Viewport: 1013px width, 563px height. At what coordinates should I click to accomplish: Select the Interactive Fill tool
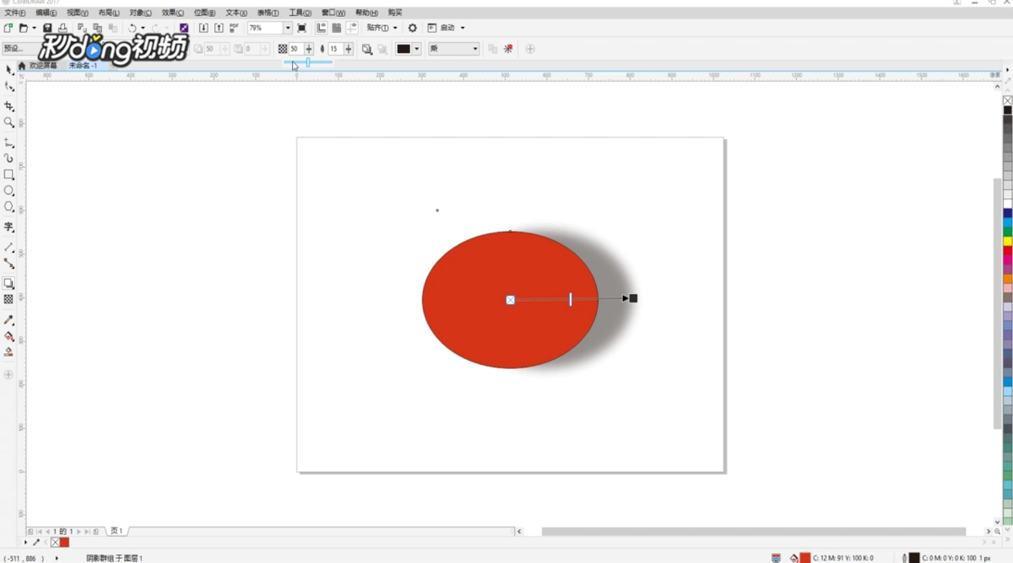point(9,336)
